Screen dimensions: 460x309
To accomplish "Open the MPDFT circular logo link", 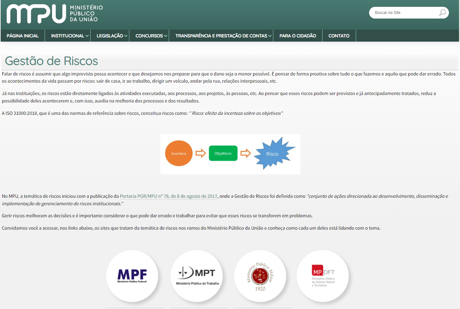I will (x=323, y=276).
